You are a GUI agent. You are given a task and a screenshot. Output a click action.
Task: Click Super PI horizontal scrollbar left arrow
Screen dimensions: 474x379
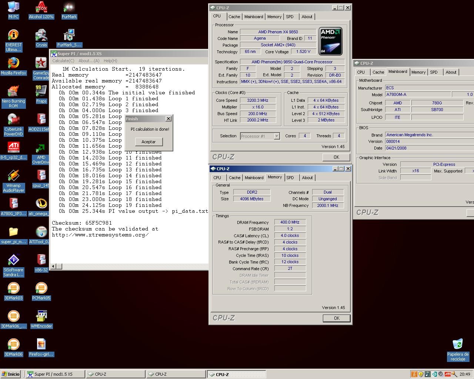tap(54, 266)
